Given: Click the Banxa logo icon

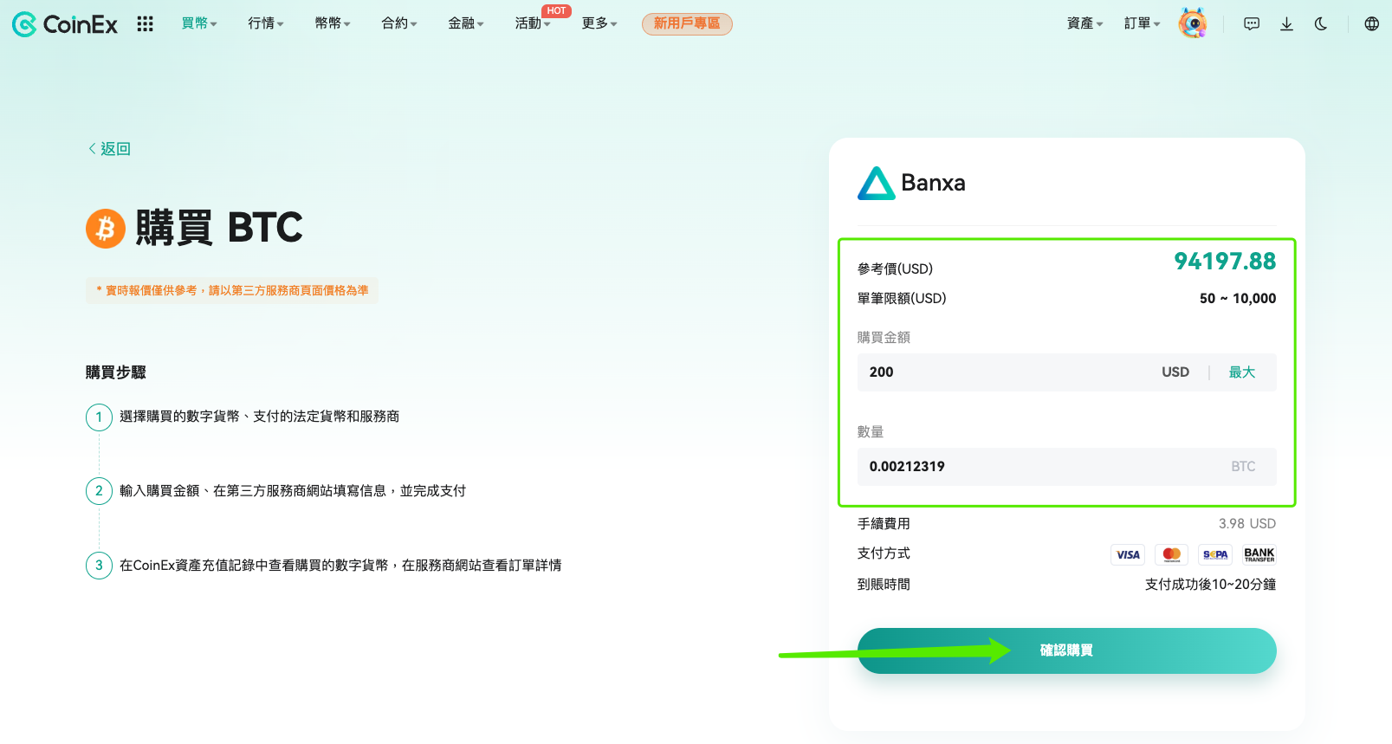Looking at the screenshot, I should (876, 183).
